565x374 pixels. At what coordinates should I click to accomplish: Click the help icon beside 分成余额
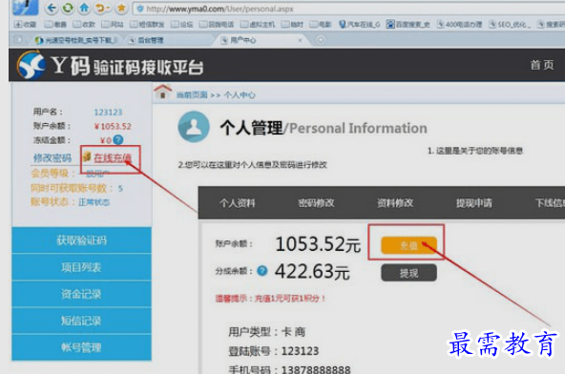pyautogui.click(x=262, y=270)
